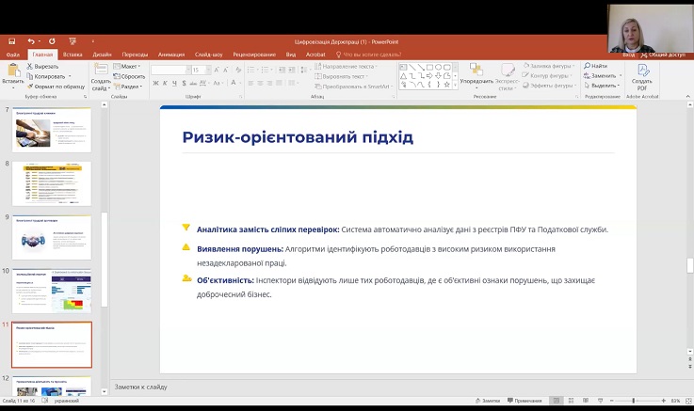Click the Save icon in quick access toolbar

[11, 41]
